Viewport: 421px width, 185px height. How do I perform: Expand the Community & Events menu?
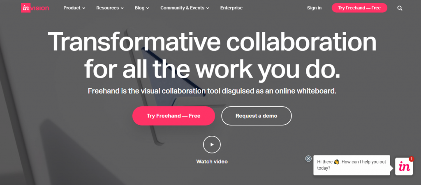[x=185, y=8]
